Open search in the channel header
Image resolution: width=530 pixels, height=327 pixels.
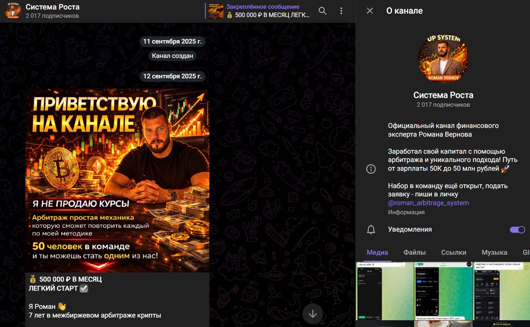pos(323,11)
